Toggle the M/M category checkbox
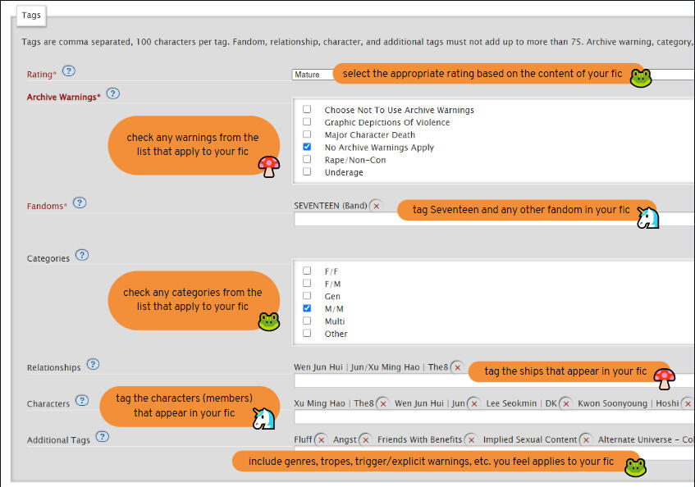695x487 pixels. pyautogui.click(x=307, y=308)
